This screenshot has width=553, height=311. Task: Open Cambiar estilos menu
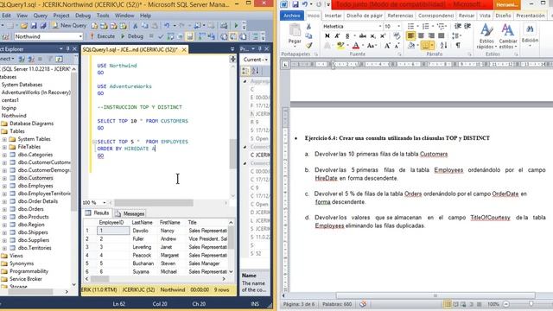pyautogui.click(x=508, y=36)
